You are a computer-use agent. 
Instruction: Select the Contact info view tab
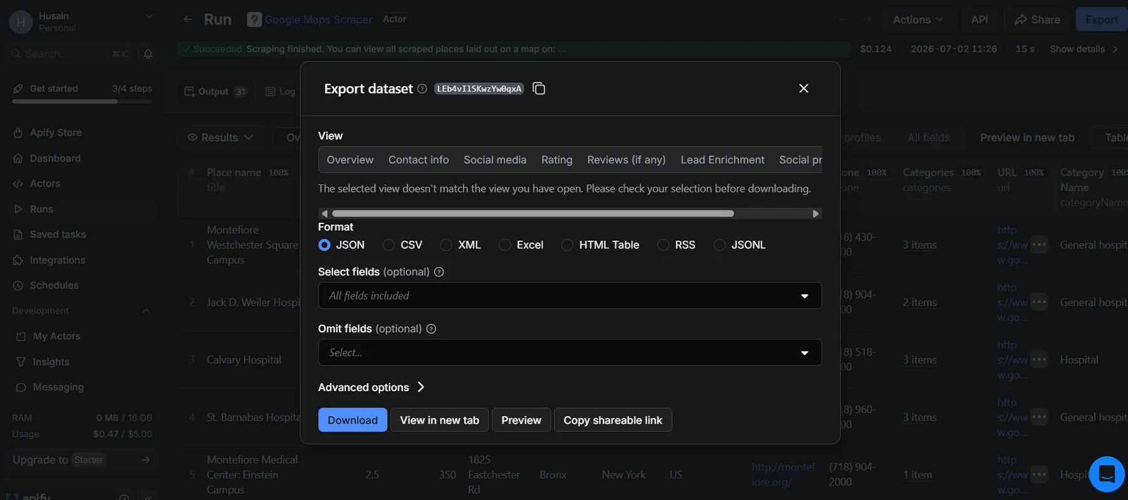coord(419,160)
